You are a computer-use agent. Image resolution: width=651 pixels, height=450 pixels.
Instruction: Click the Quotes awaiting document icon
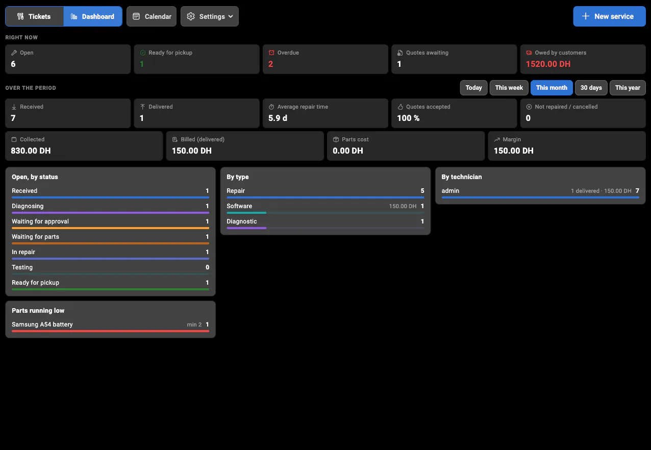[400, 53]
